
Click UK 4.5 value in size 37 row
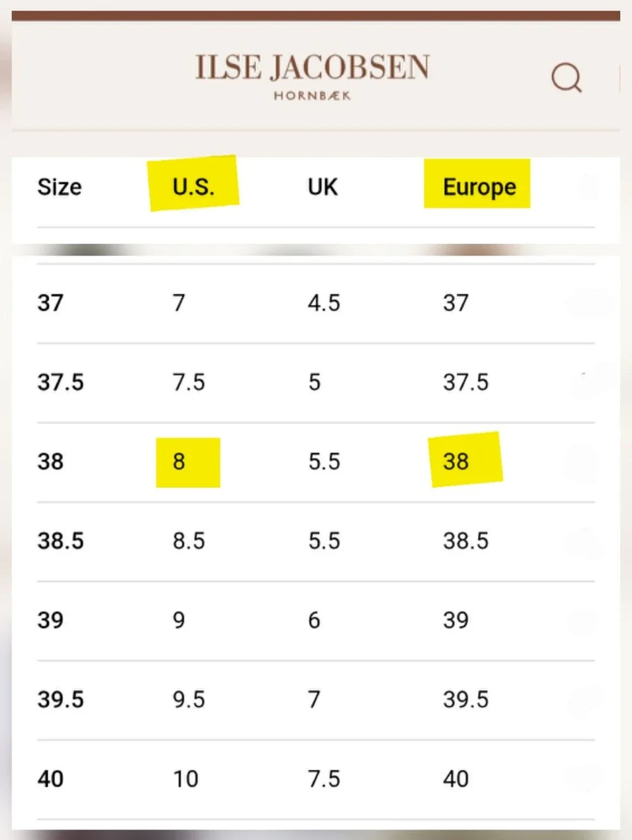(324, 303)
